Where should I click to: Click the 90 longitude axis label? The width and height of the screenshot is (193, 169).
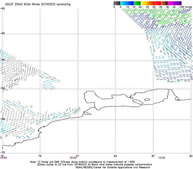[x=191, y=156]
